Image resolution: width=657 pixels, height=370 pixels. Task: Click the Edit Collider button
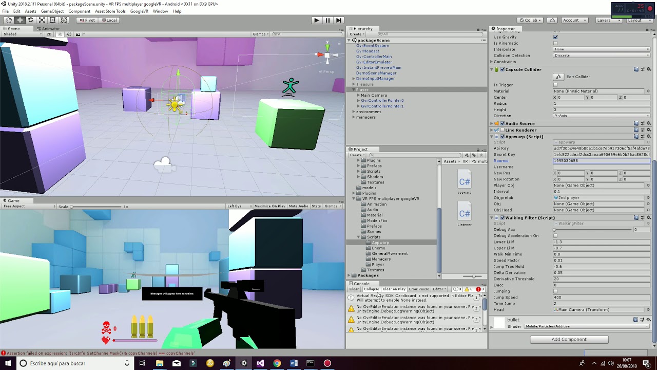(558, 77)
